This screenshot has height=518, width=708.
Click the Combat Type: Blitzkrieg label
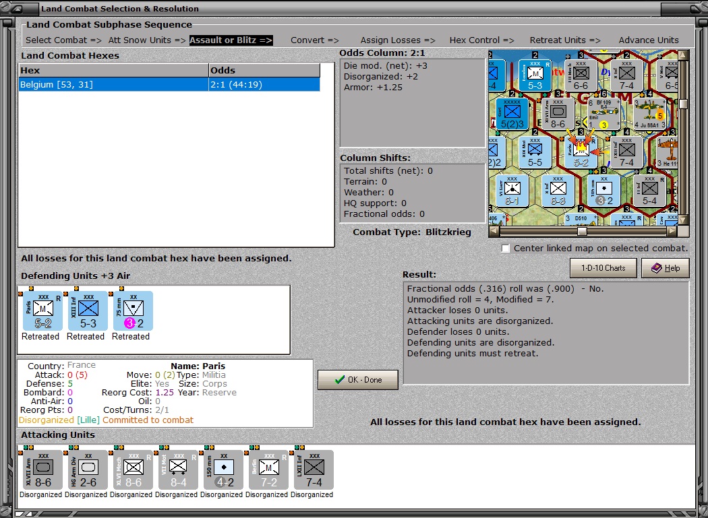[412, 232]
